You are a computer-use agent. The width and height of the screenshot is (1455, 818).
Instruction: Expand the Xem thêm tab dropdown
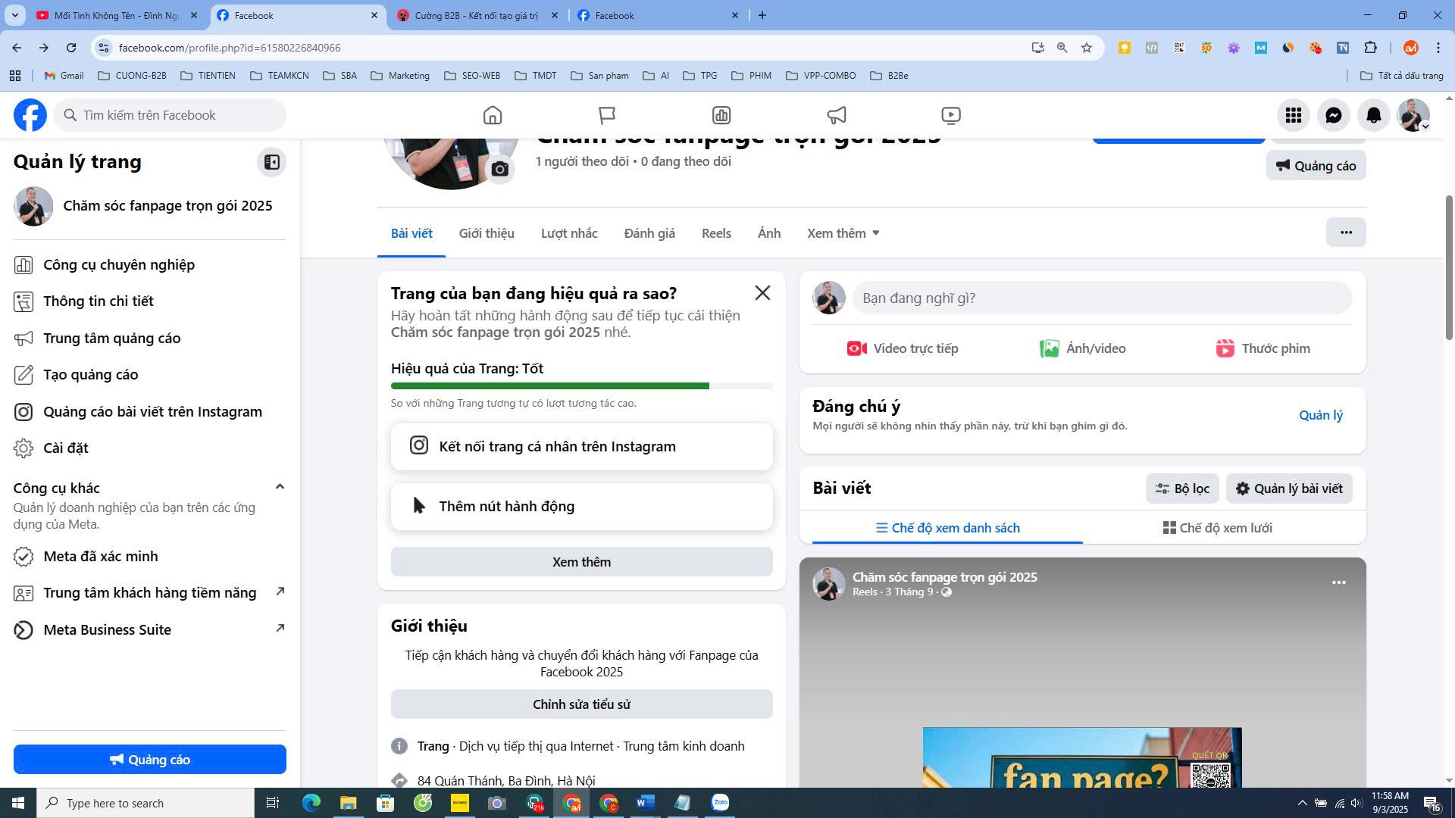tap(843, 233)
